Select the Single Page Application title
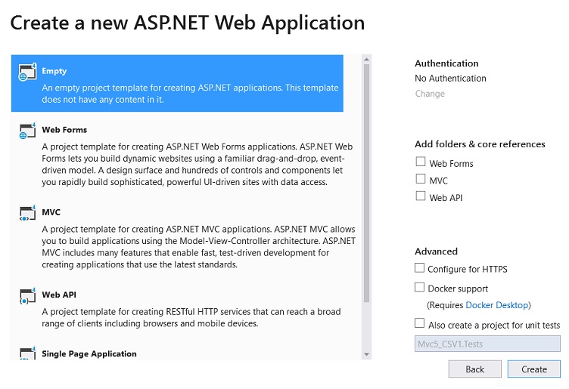The image size is (569, 389). [89, 353]
